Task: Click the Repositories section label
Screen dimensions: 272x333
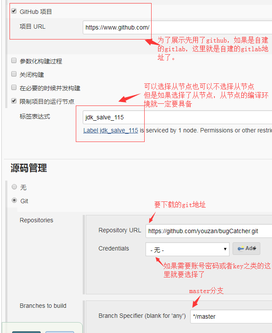Action: 36,220
